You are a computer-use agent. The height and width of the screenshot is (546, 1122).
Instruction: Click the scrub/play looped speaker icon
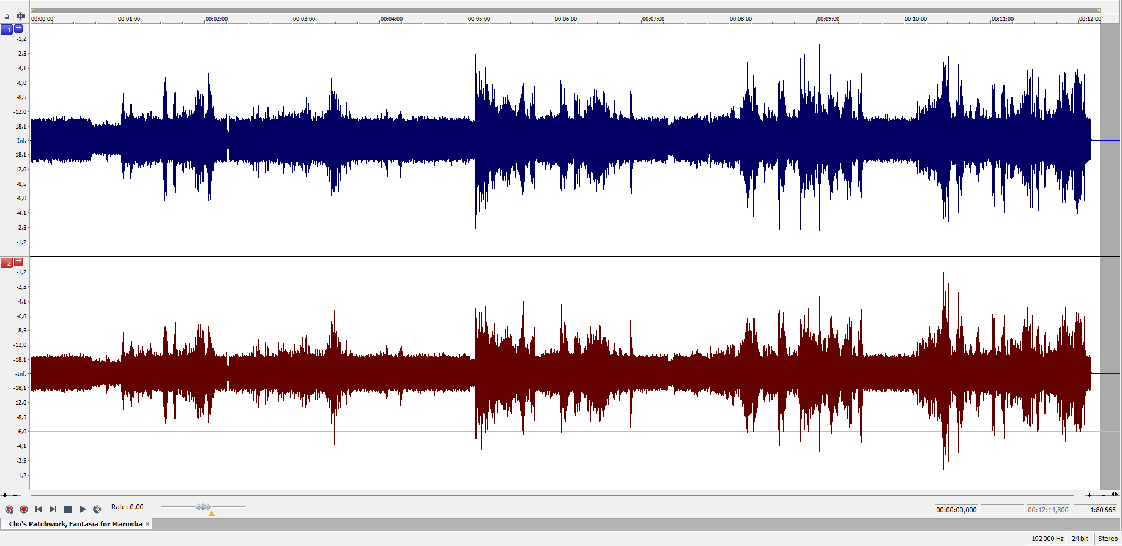tap(97, 509)
